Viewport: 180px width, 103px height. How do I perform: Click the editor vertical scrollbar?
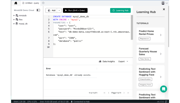click(132, 28)
